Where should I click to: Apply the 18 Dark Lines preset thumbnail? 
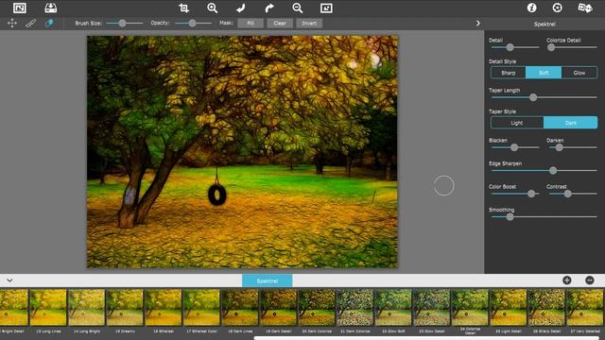239,308
